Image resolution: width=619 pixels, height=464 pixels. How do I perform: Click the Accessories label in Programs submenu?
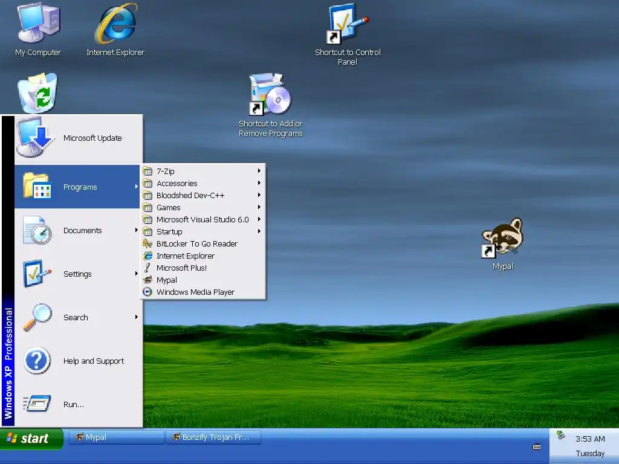click(177, 184)
